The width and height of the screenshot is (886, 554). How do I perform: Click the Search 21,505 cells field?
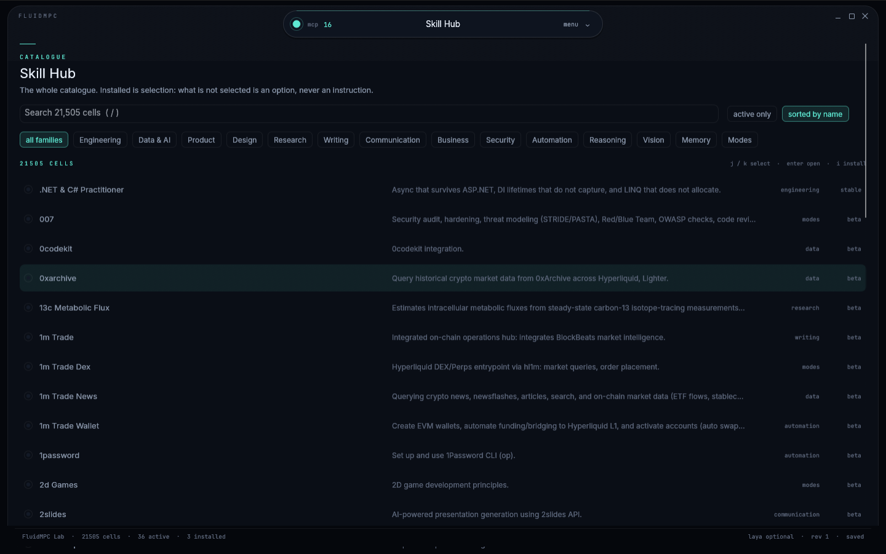tap(369, 113)
